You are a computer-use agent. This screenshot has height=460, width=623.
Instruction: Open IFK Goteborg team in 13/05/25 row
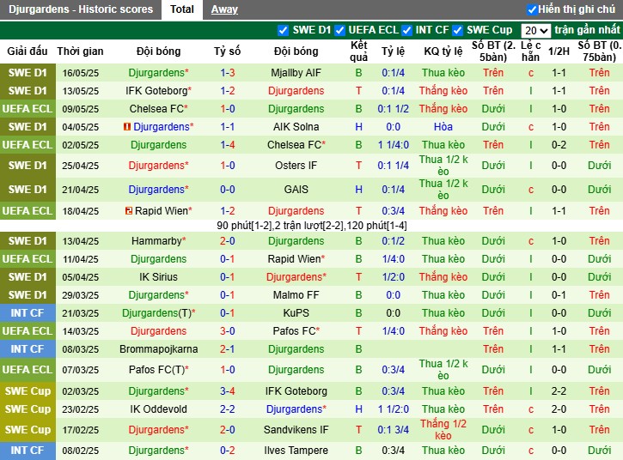click(158, 91)
